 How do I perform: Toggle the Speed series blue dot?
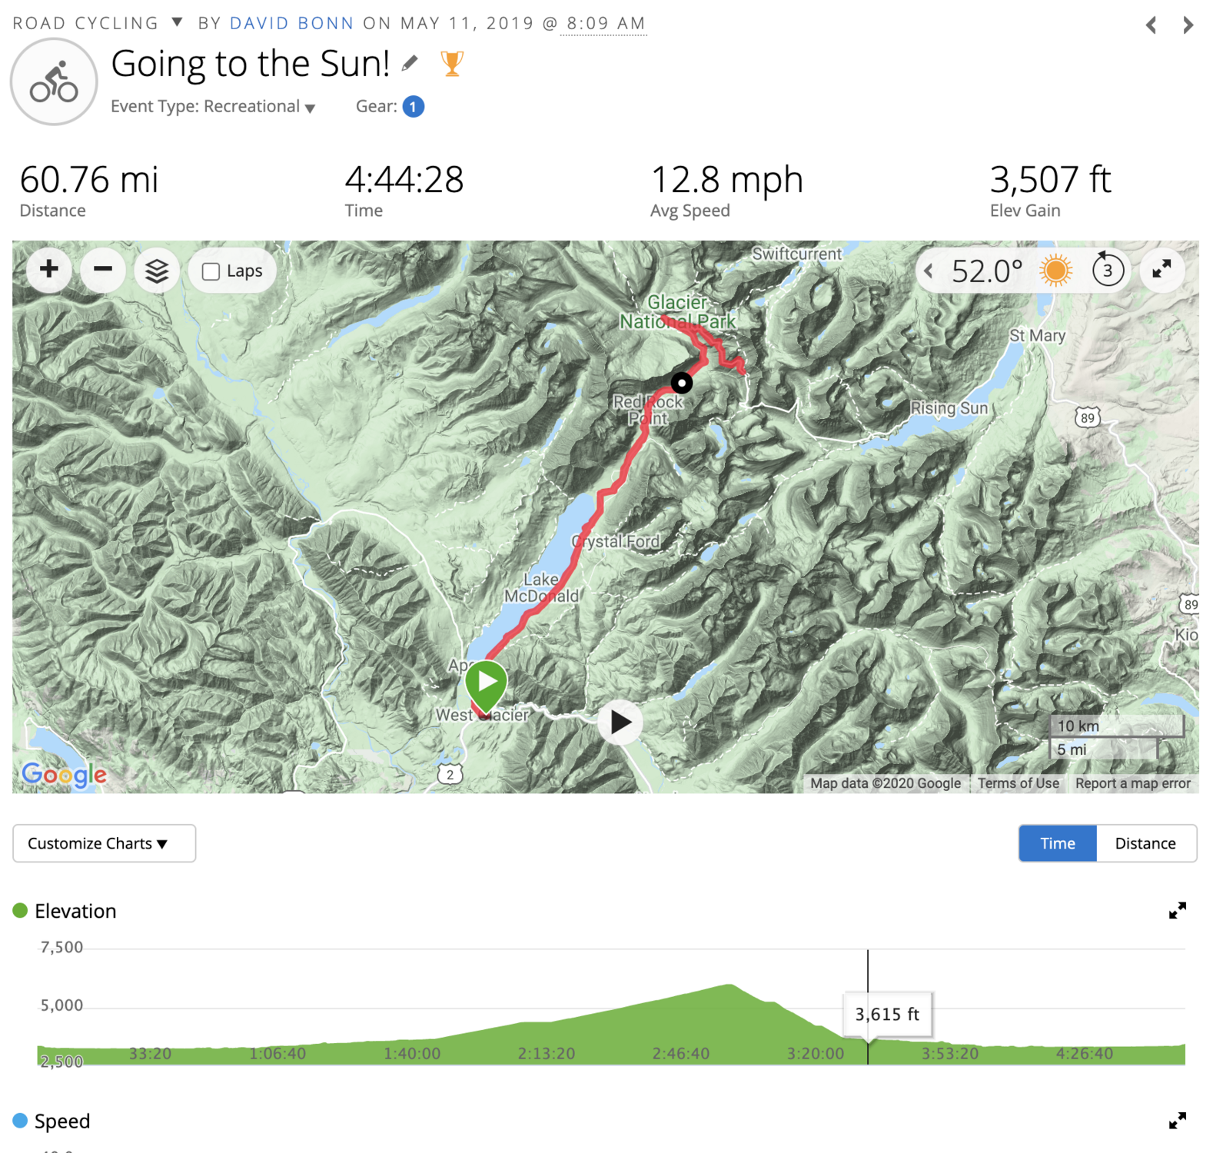coord(21,1121)
